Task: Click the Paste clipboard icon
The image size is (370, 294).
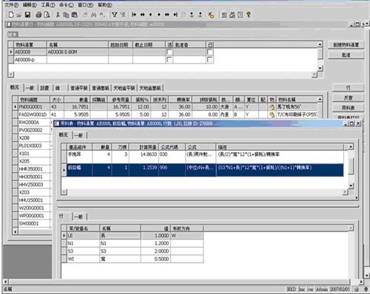Action: pos(75,15)
